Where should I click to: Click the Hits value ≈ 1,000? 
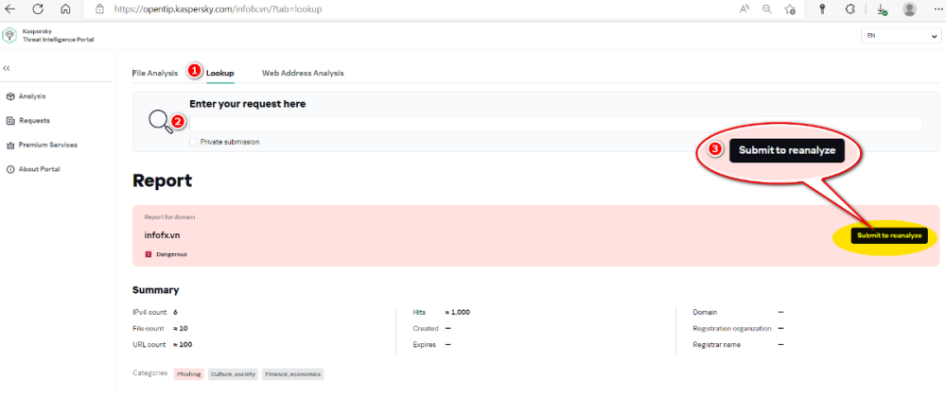457,312
